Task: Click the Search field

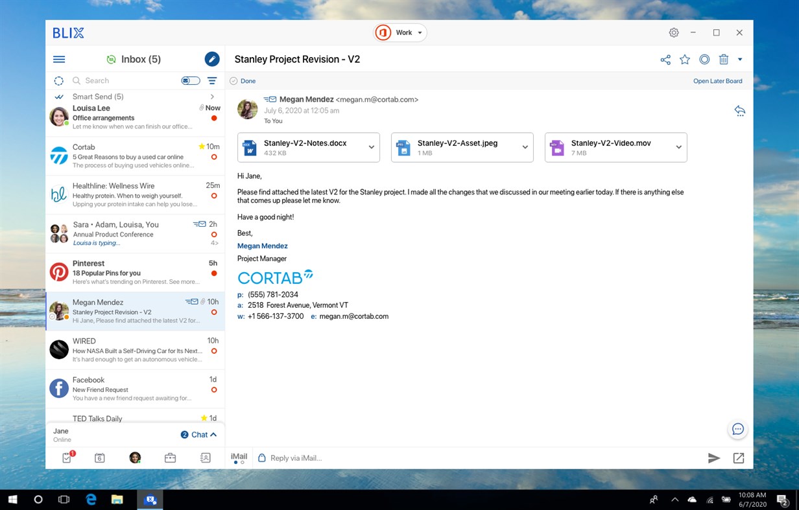Action: pos(123,81)
